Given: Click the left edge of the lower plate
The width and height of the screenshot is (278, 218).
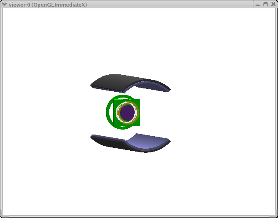Looking at the screenshot, I should coord(92,137).
